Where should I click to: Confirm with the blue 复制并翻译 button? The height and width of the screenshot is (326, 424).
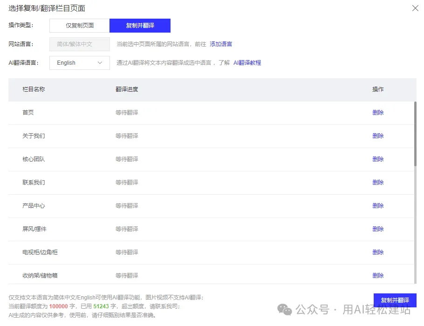394,300
